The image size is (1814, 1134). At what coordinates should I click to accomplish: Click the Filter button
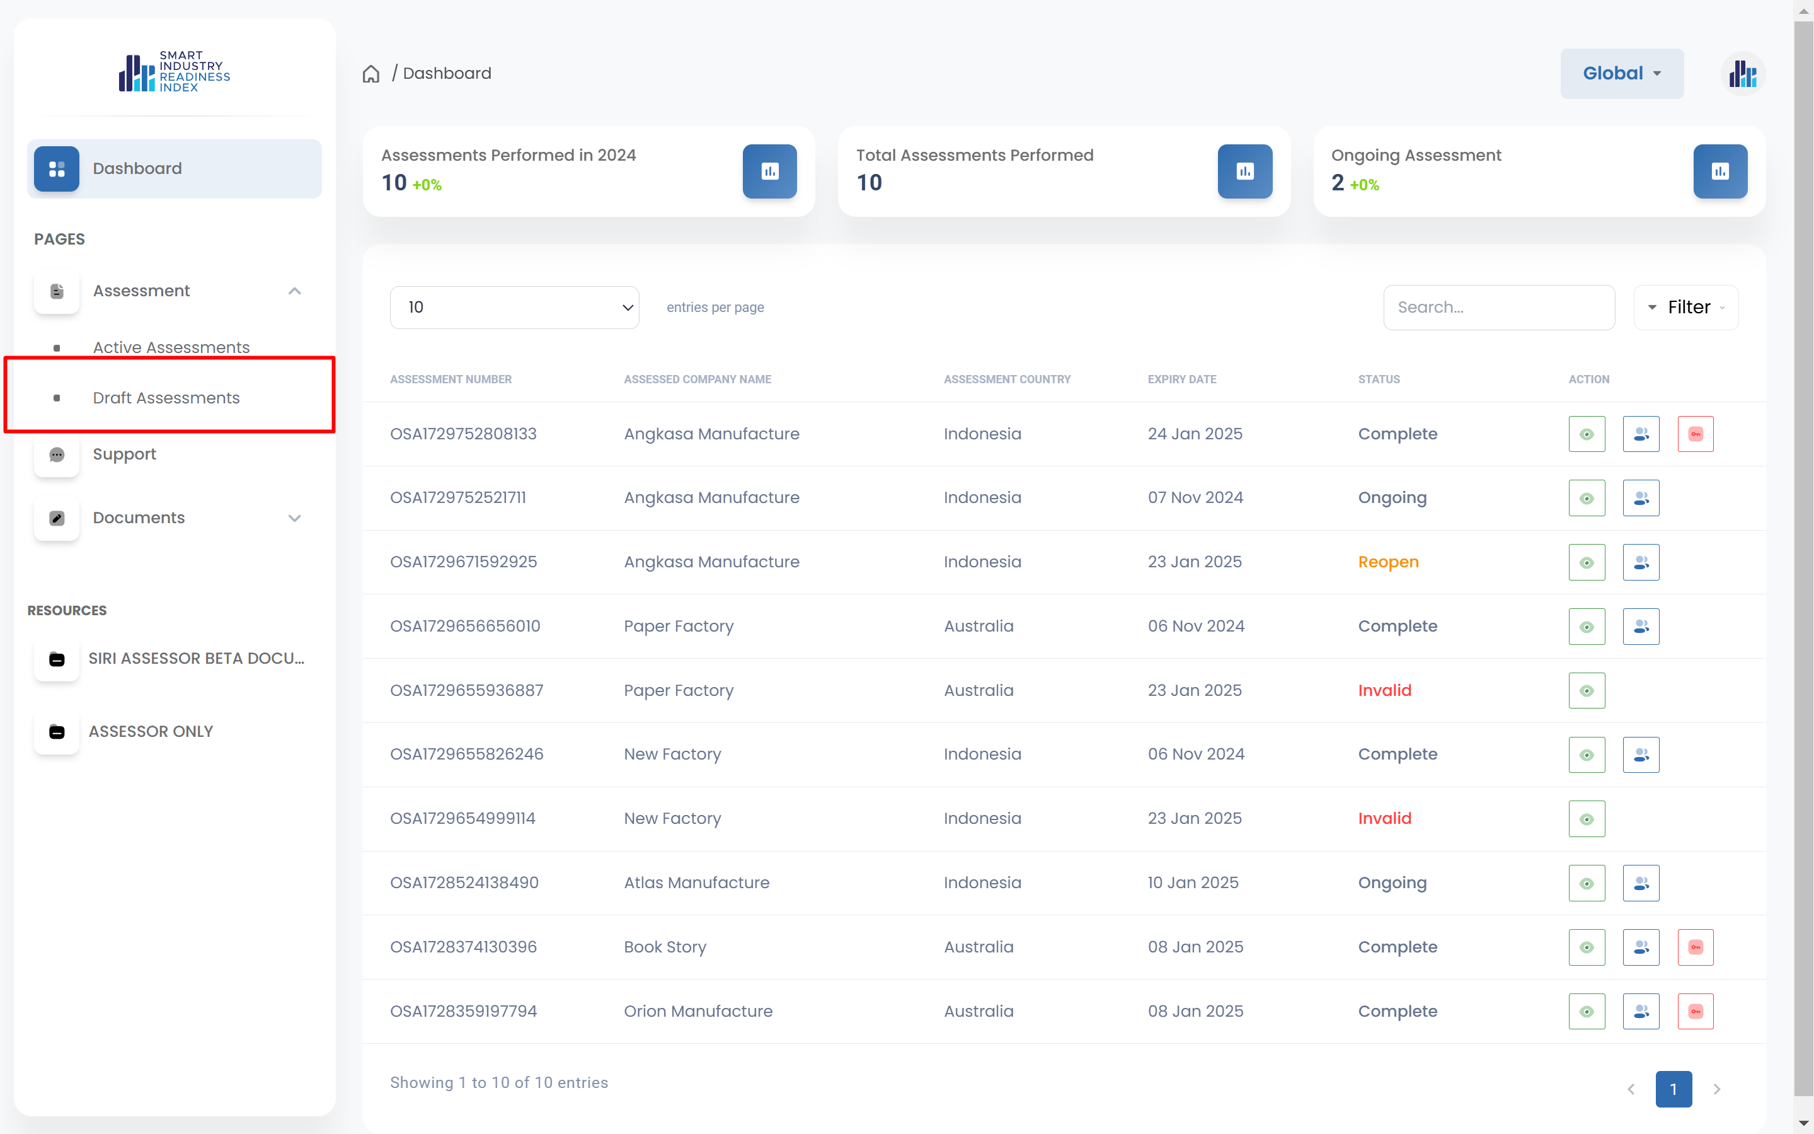click(1686, 308)
